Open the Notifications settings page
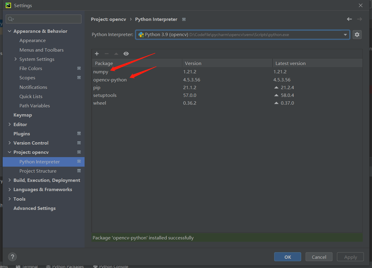Image resolution: width=372 pixels, height=268 pixels. pyautogui.click(x=33, y=87)
